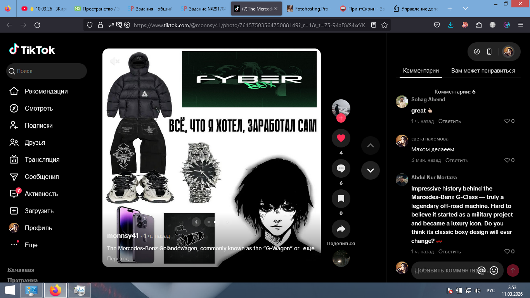The width and height of the screenshot is (530, 298).
Task: Click the TikTok coins icon in the top-right pill
Action: pyautogui.click(x=477, y=52)
